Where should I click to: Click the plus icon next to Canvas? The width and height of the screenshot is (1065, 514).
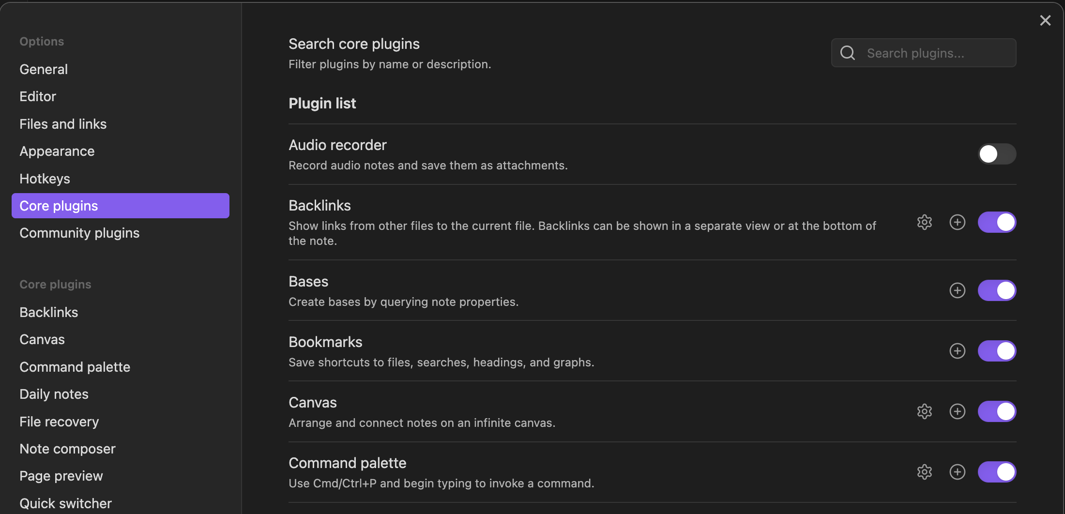tap(957, 411)
